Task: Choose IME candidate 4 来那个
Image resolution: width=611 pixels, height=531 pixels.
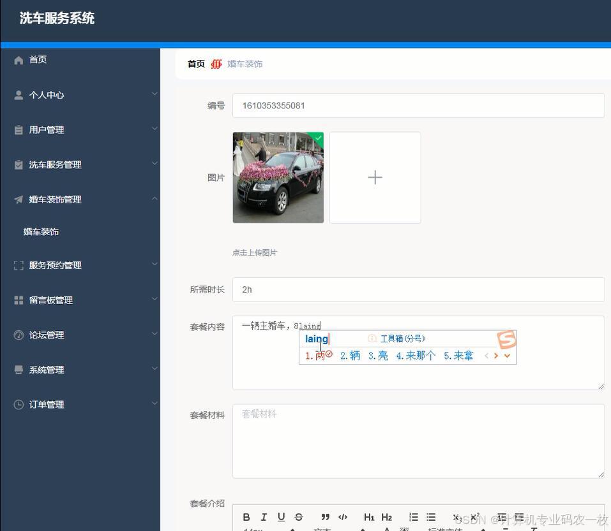Action: (x=416, y=356)
